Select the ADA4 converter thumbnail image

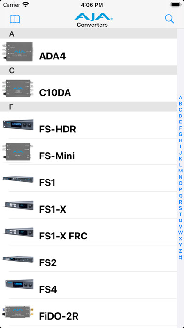coord(18,52)
